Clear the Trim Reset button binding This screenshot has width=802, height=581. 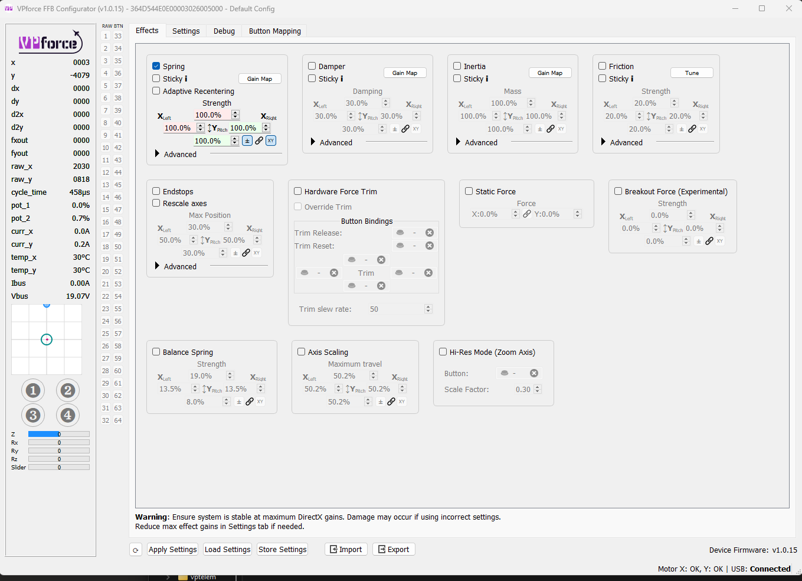(x=430, y=246)
